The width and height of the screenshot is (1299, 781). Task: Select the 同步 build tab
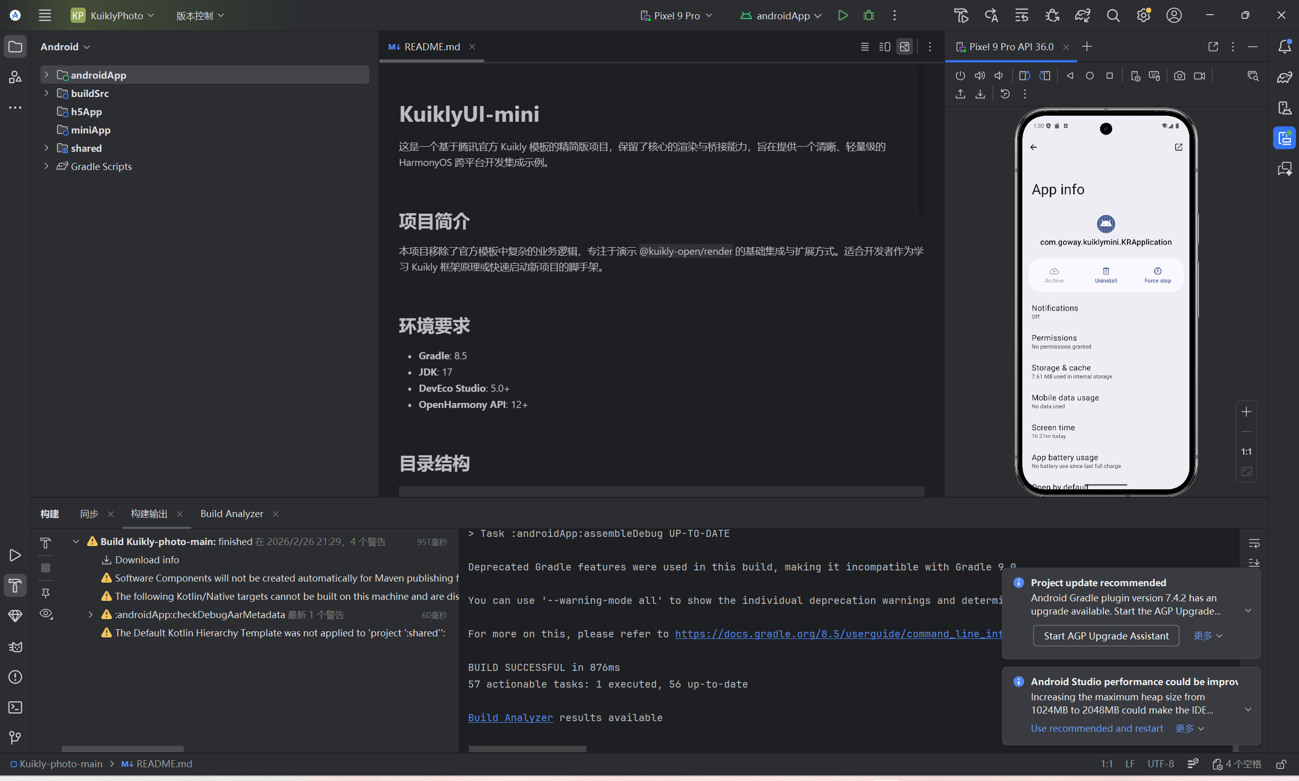pyautogui.click(x=89, y=514)
